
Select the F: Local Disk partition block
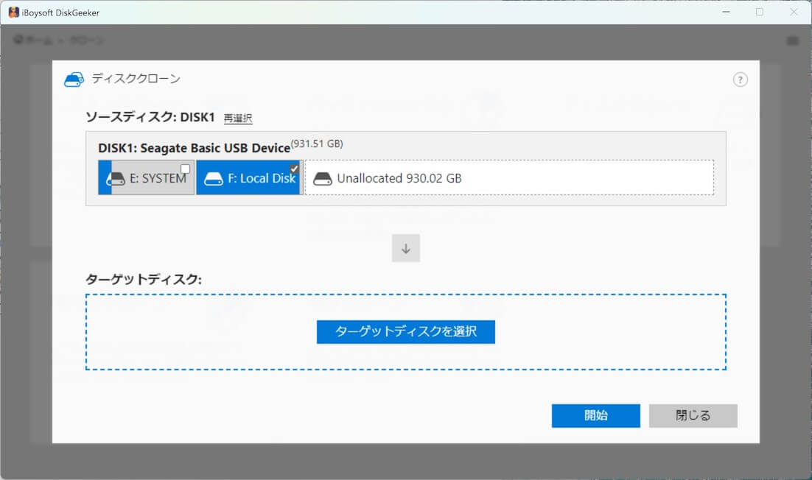pyautogui.click(x=249, y=177)
